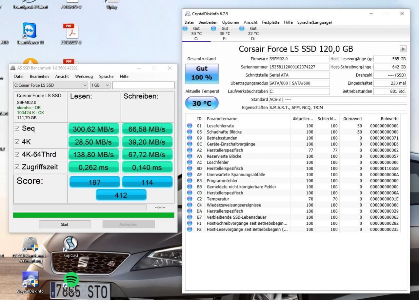Click the Seq read 300,62 MB/s result
The width and height of the screenshot is (419, 300).
point(95,129)
